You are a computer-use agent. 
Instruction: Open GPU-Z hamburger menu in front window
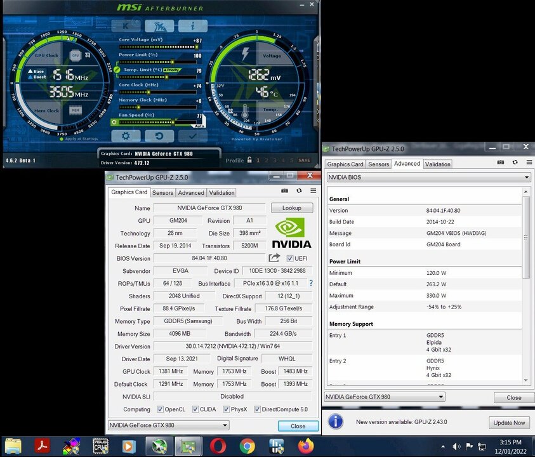coord(313,190)
